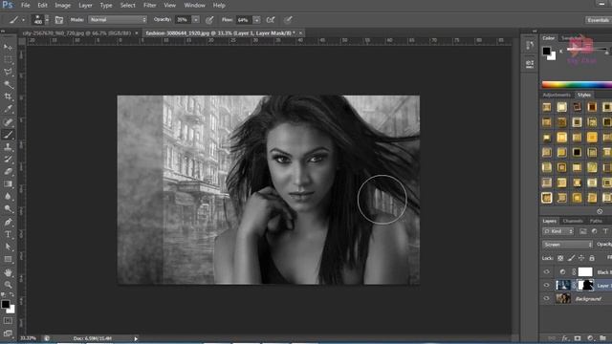Click Add layer style fx icon
Image resolution: width=612 pixels, height=344 pixels.
(565, 338)
